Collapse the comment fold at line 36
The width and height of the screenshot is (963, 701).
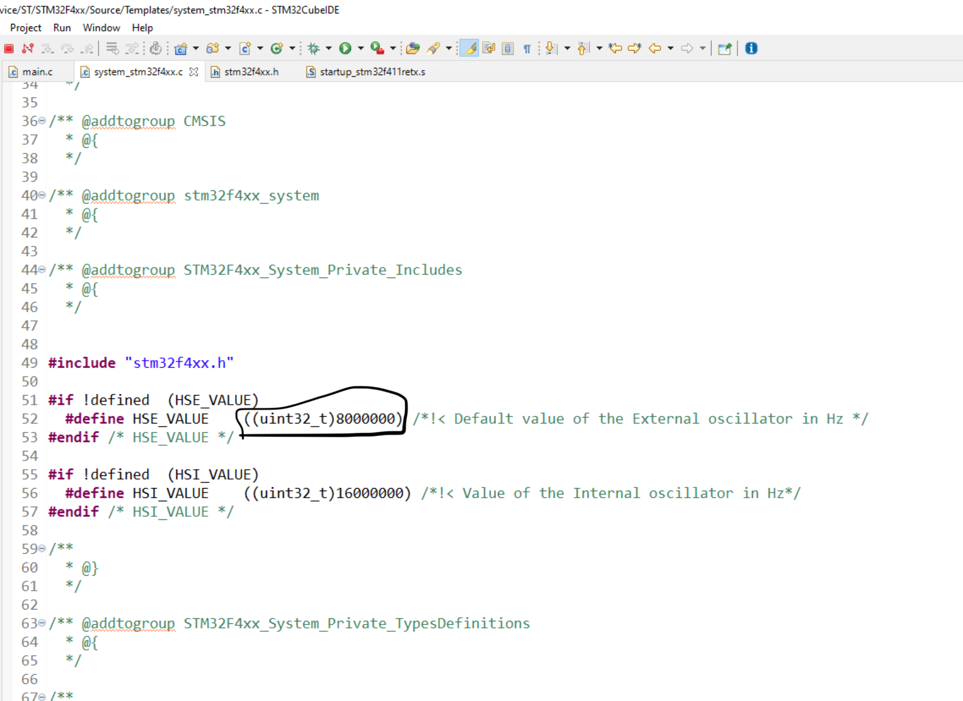point(42,120)
